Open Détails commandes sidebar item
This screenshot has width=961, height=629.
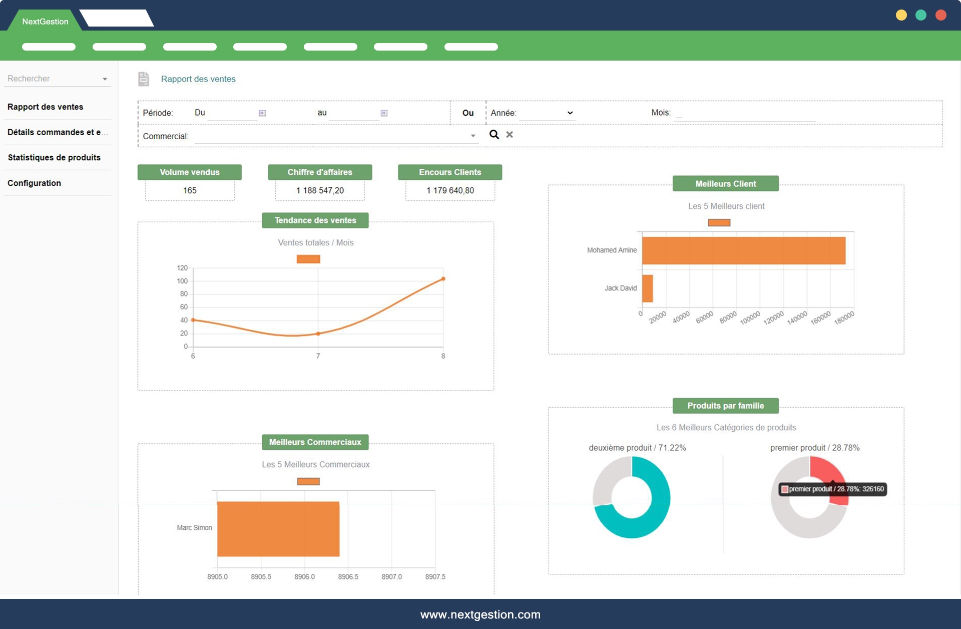coord(58,132)
